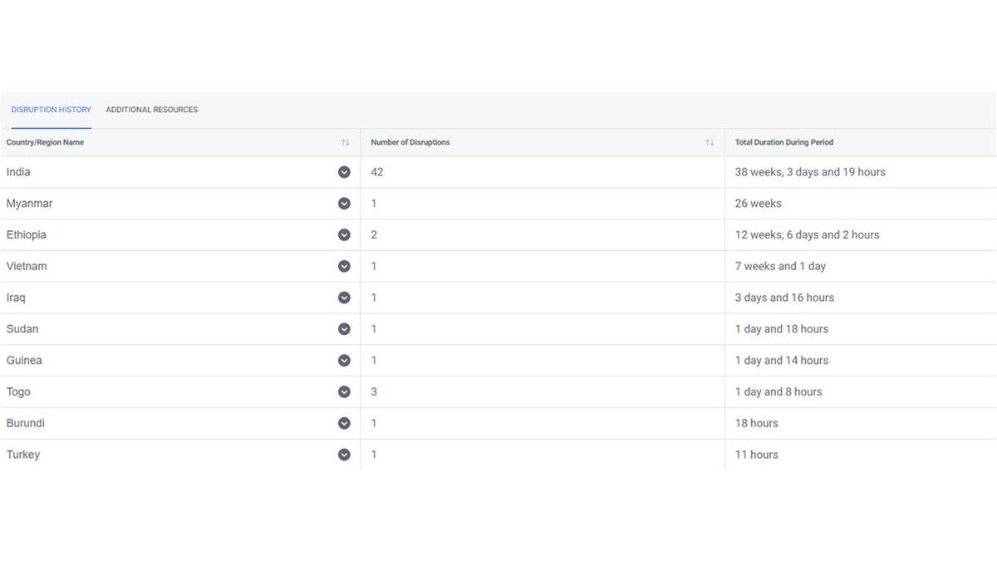The height and width of the screenshot is (561, 997).
Task: Select the Disruption History tab
Action: click(52, 110)
